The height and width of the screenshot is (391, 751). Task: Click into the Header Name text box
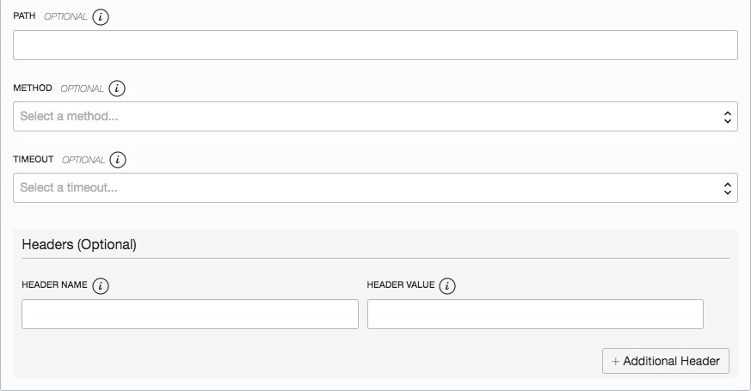(x=190, y=315)
